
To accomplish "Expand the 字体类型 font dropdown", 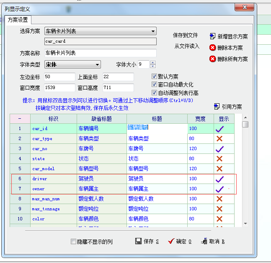I will click(97, 64).
